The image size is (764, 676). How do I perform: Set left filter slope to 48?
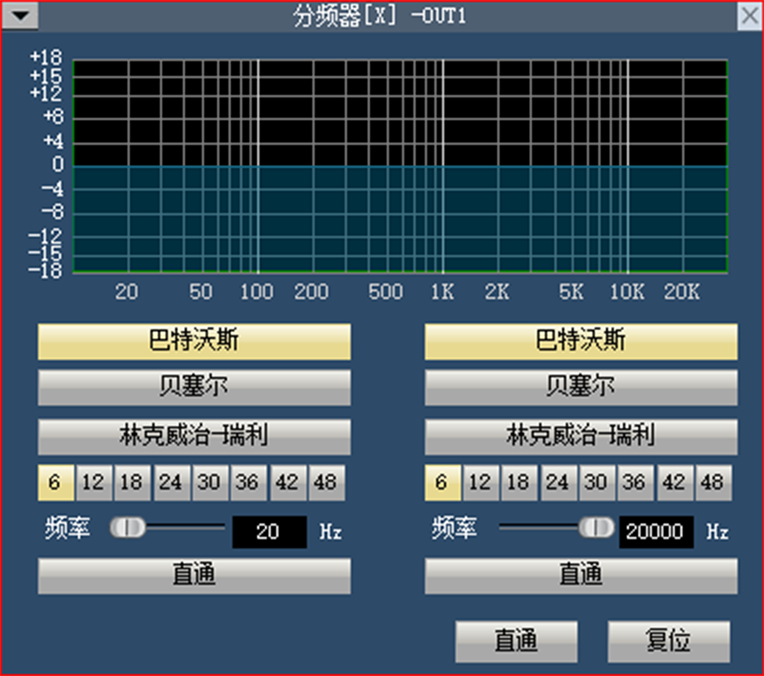click(326, 482)
